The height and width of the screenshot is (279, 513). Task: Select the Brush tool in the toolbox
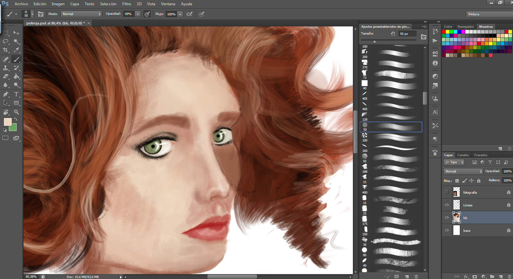[x=16, y=59]
